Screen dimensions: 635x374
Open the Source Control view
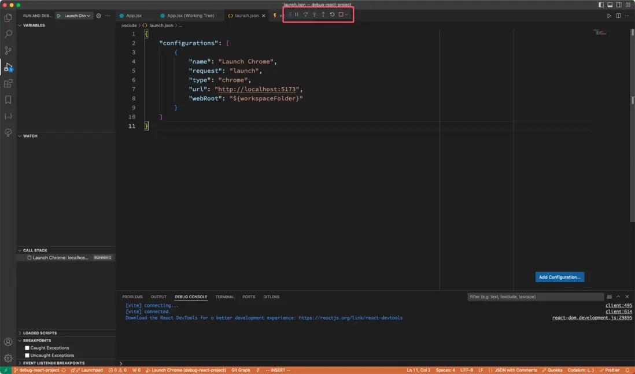point(8,51)
